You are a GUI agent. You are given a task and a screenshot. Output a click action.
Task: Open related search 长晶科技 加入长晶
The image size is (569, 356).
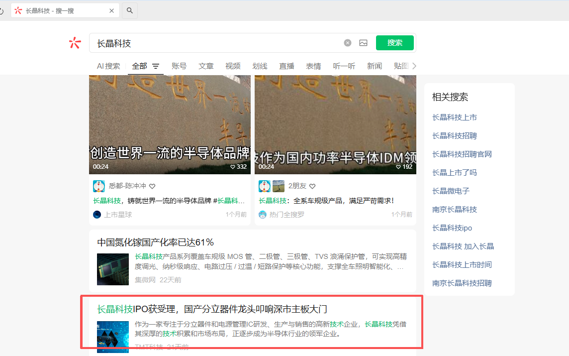click(x=463, y=246)
